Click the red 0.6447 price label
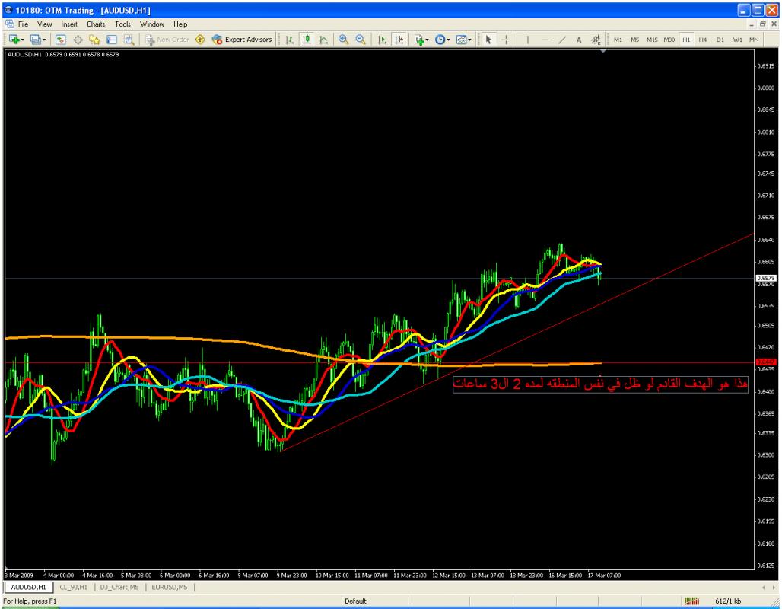This screenshot has height=609, width=782. 766,362
